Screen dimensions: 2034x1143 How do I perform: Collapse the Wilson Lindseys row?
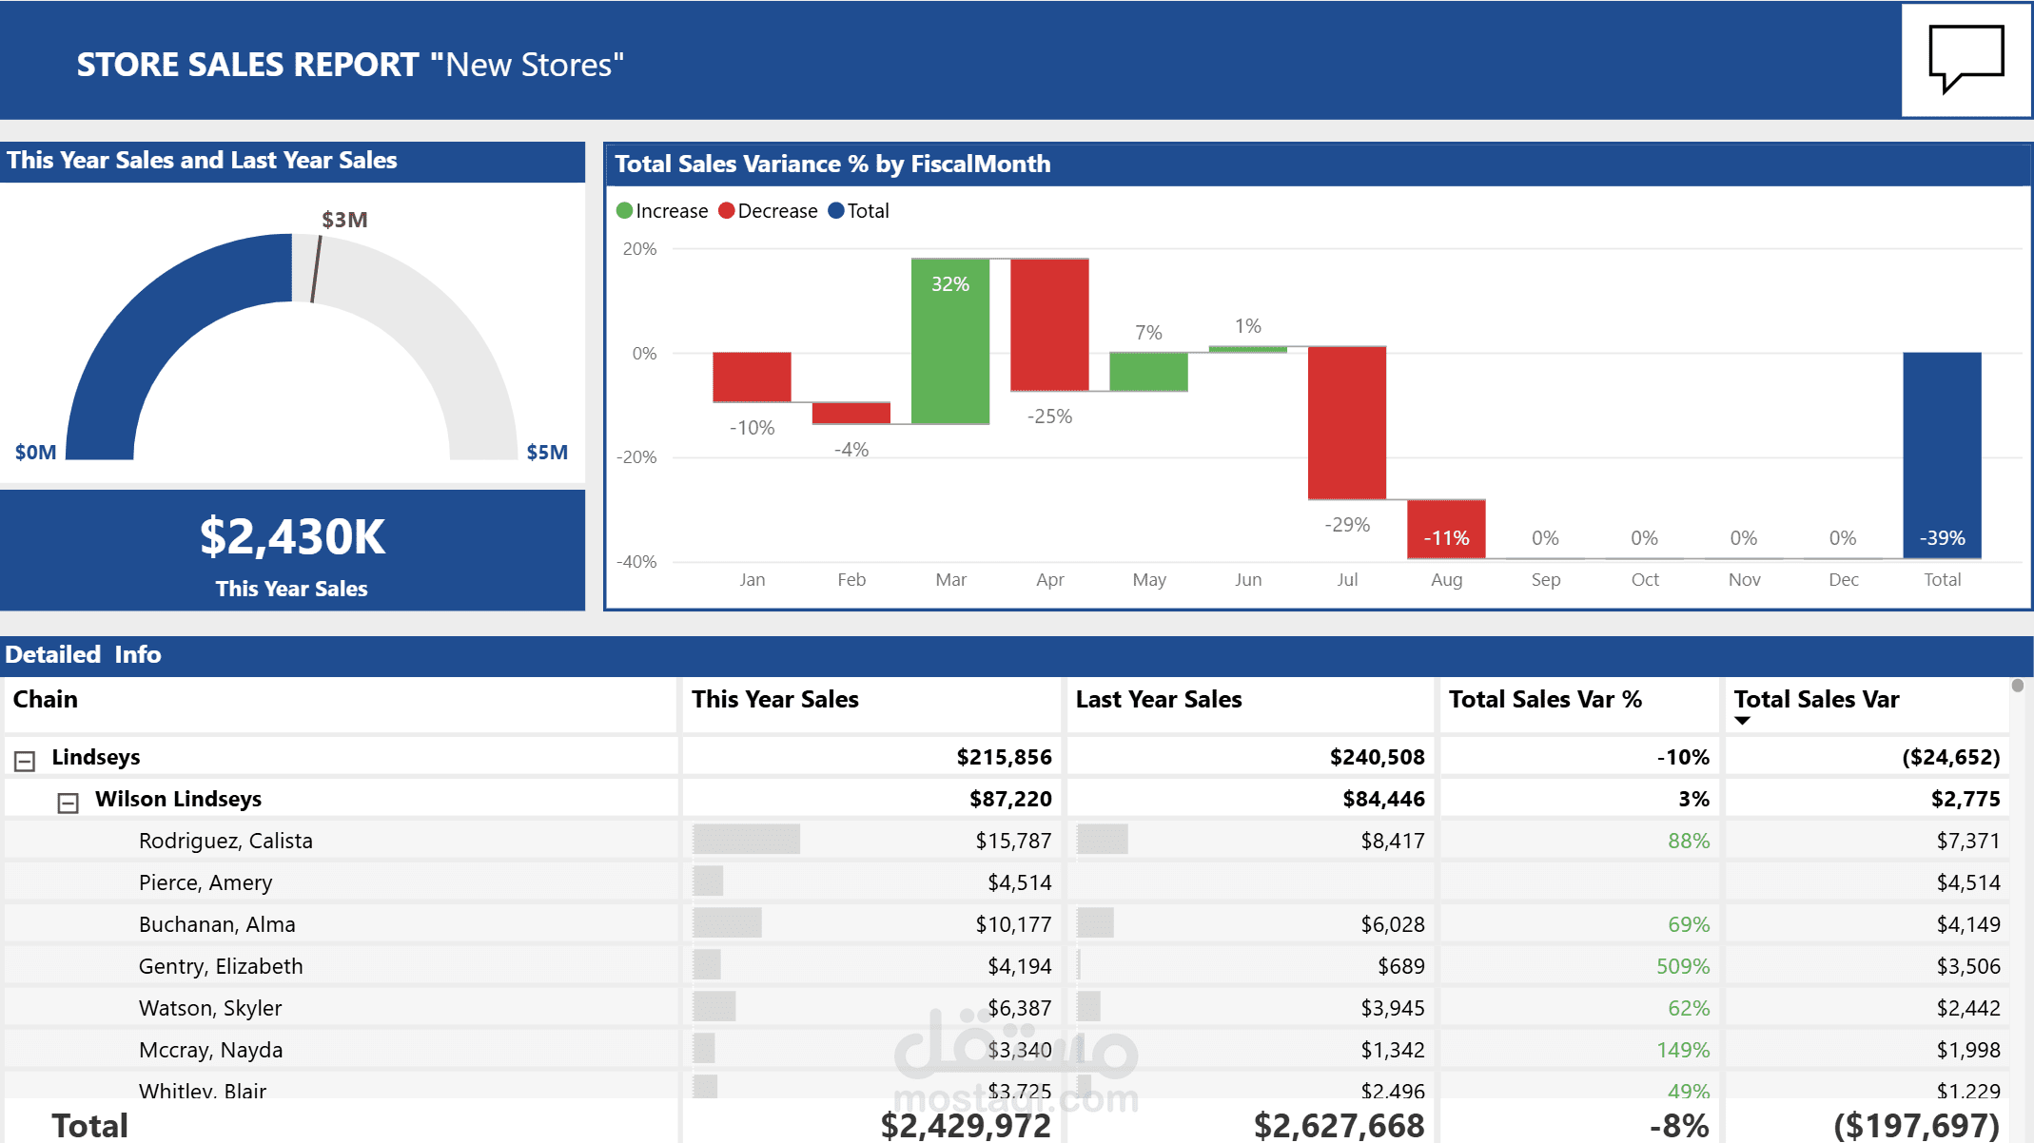(68, 804)
